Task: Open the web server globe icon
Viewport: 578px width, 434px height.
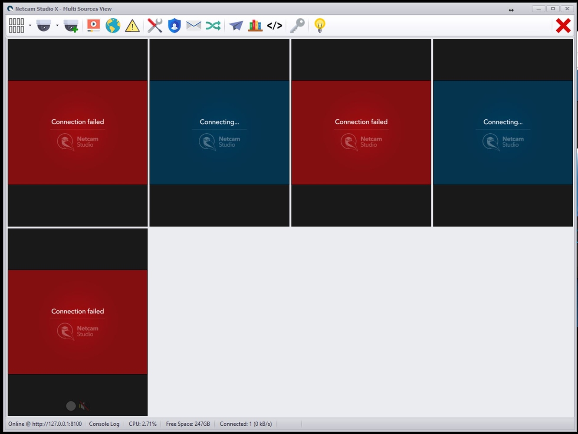Action: click(x=112, y=26)
